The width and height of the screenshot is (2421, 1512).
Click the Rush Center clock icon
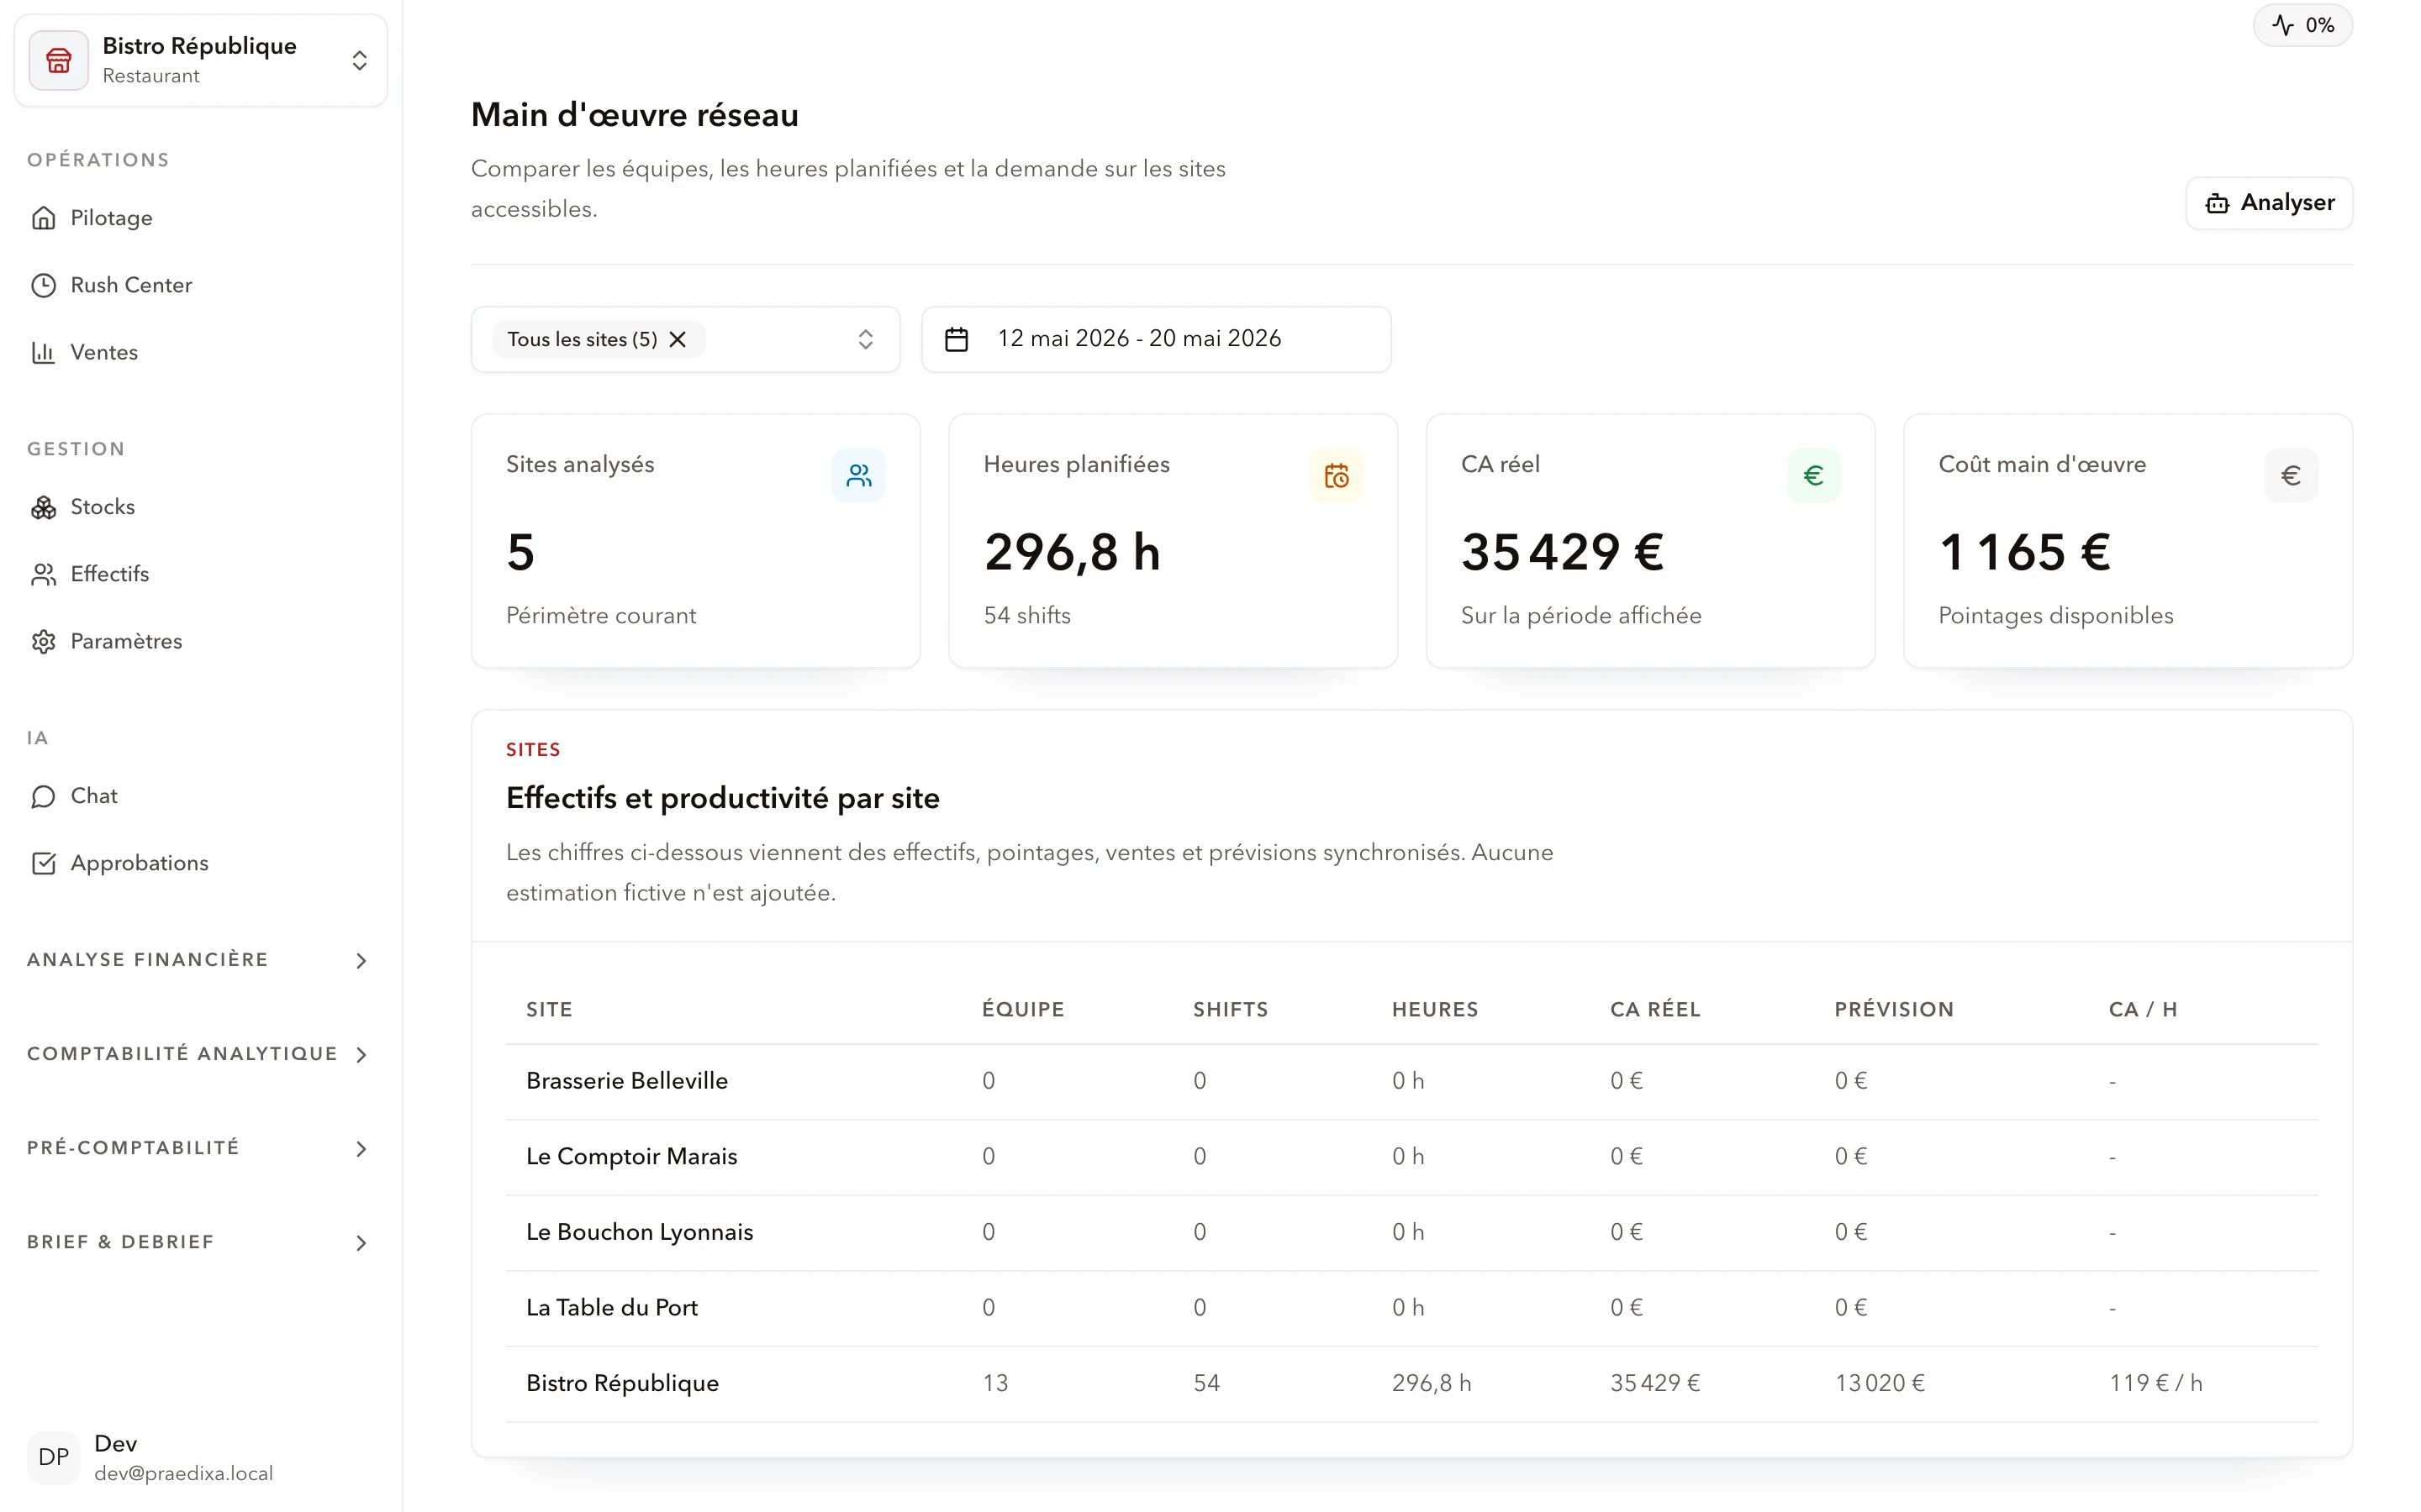43,285
